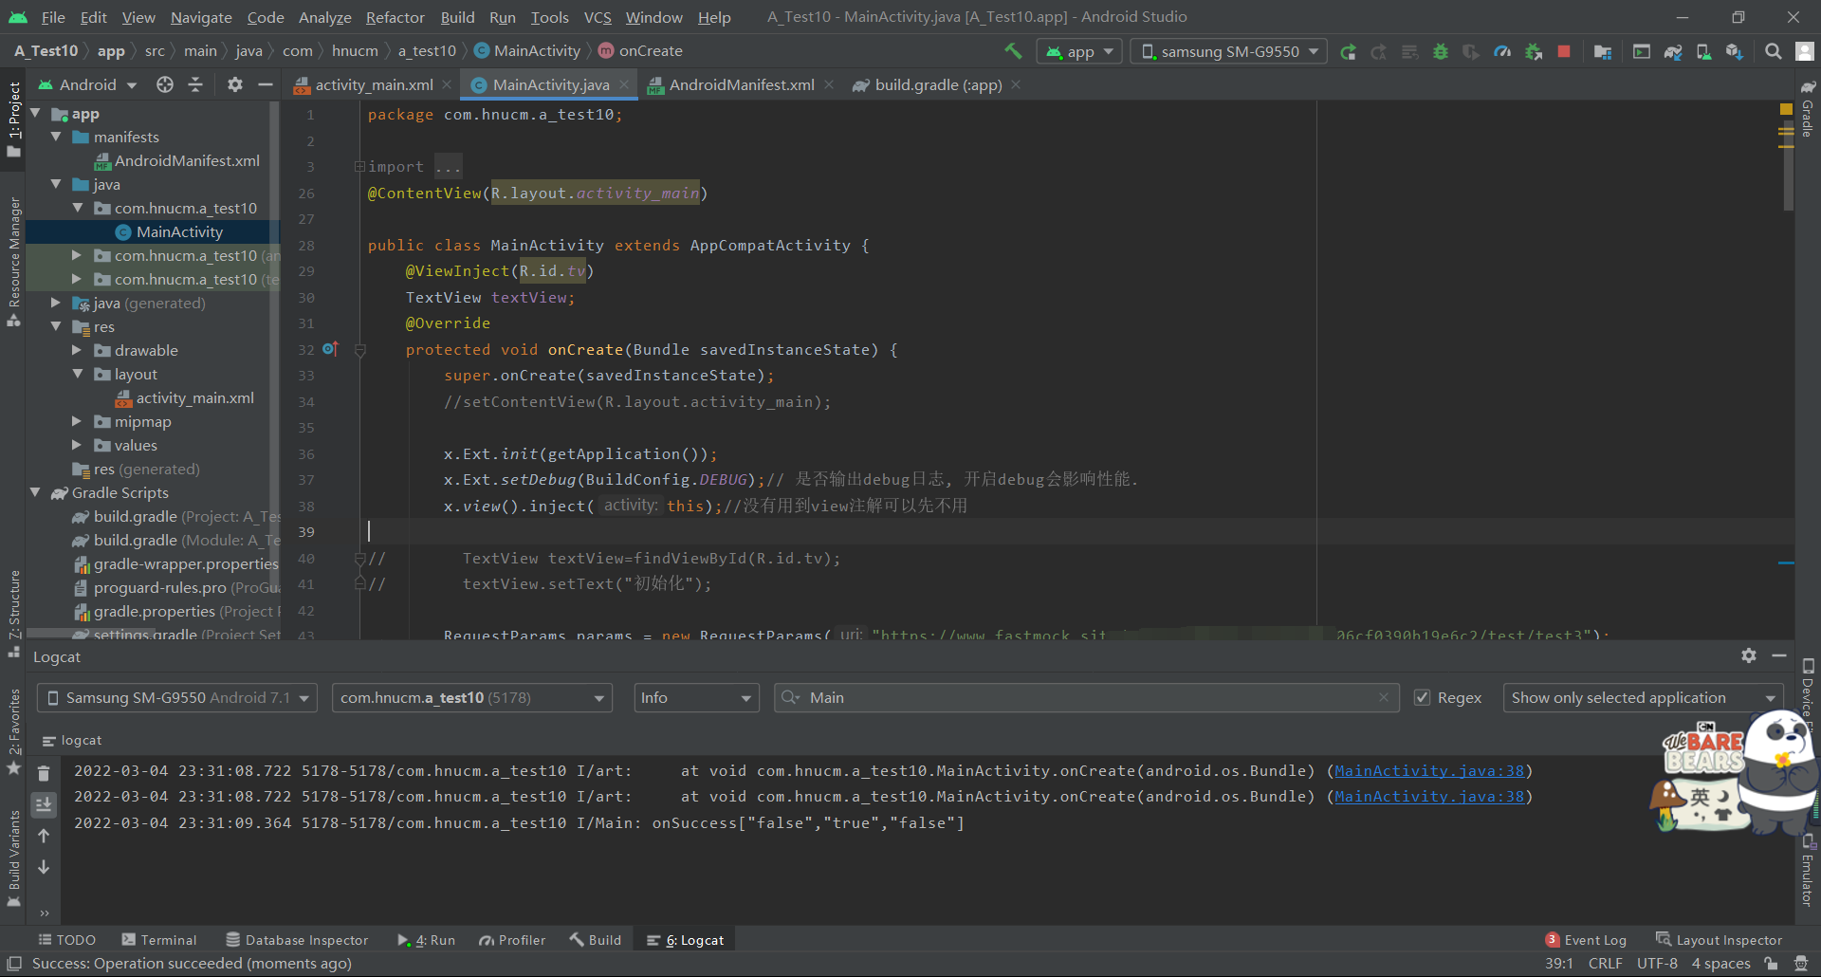1821x977 pixels.
Task: Toggle the 1: Project tool window
Action: (13, 120)
